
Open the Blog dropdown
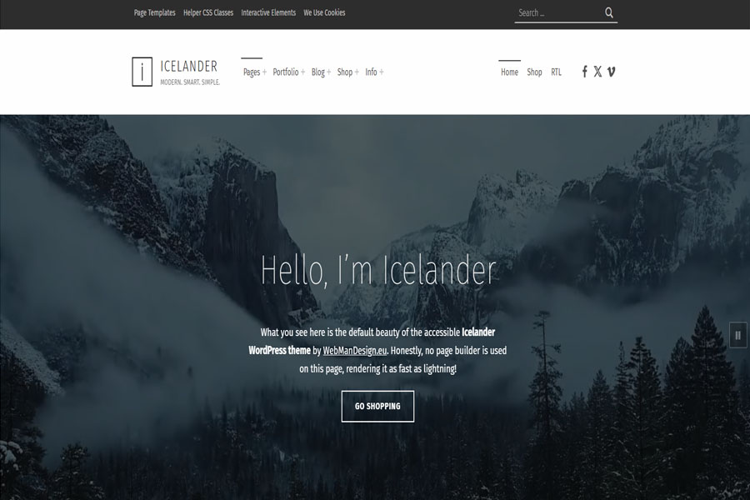click(318, 72)
